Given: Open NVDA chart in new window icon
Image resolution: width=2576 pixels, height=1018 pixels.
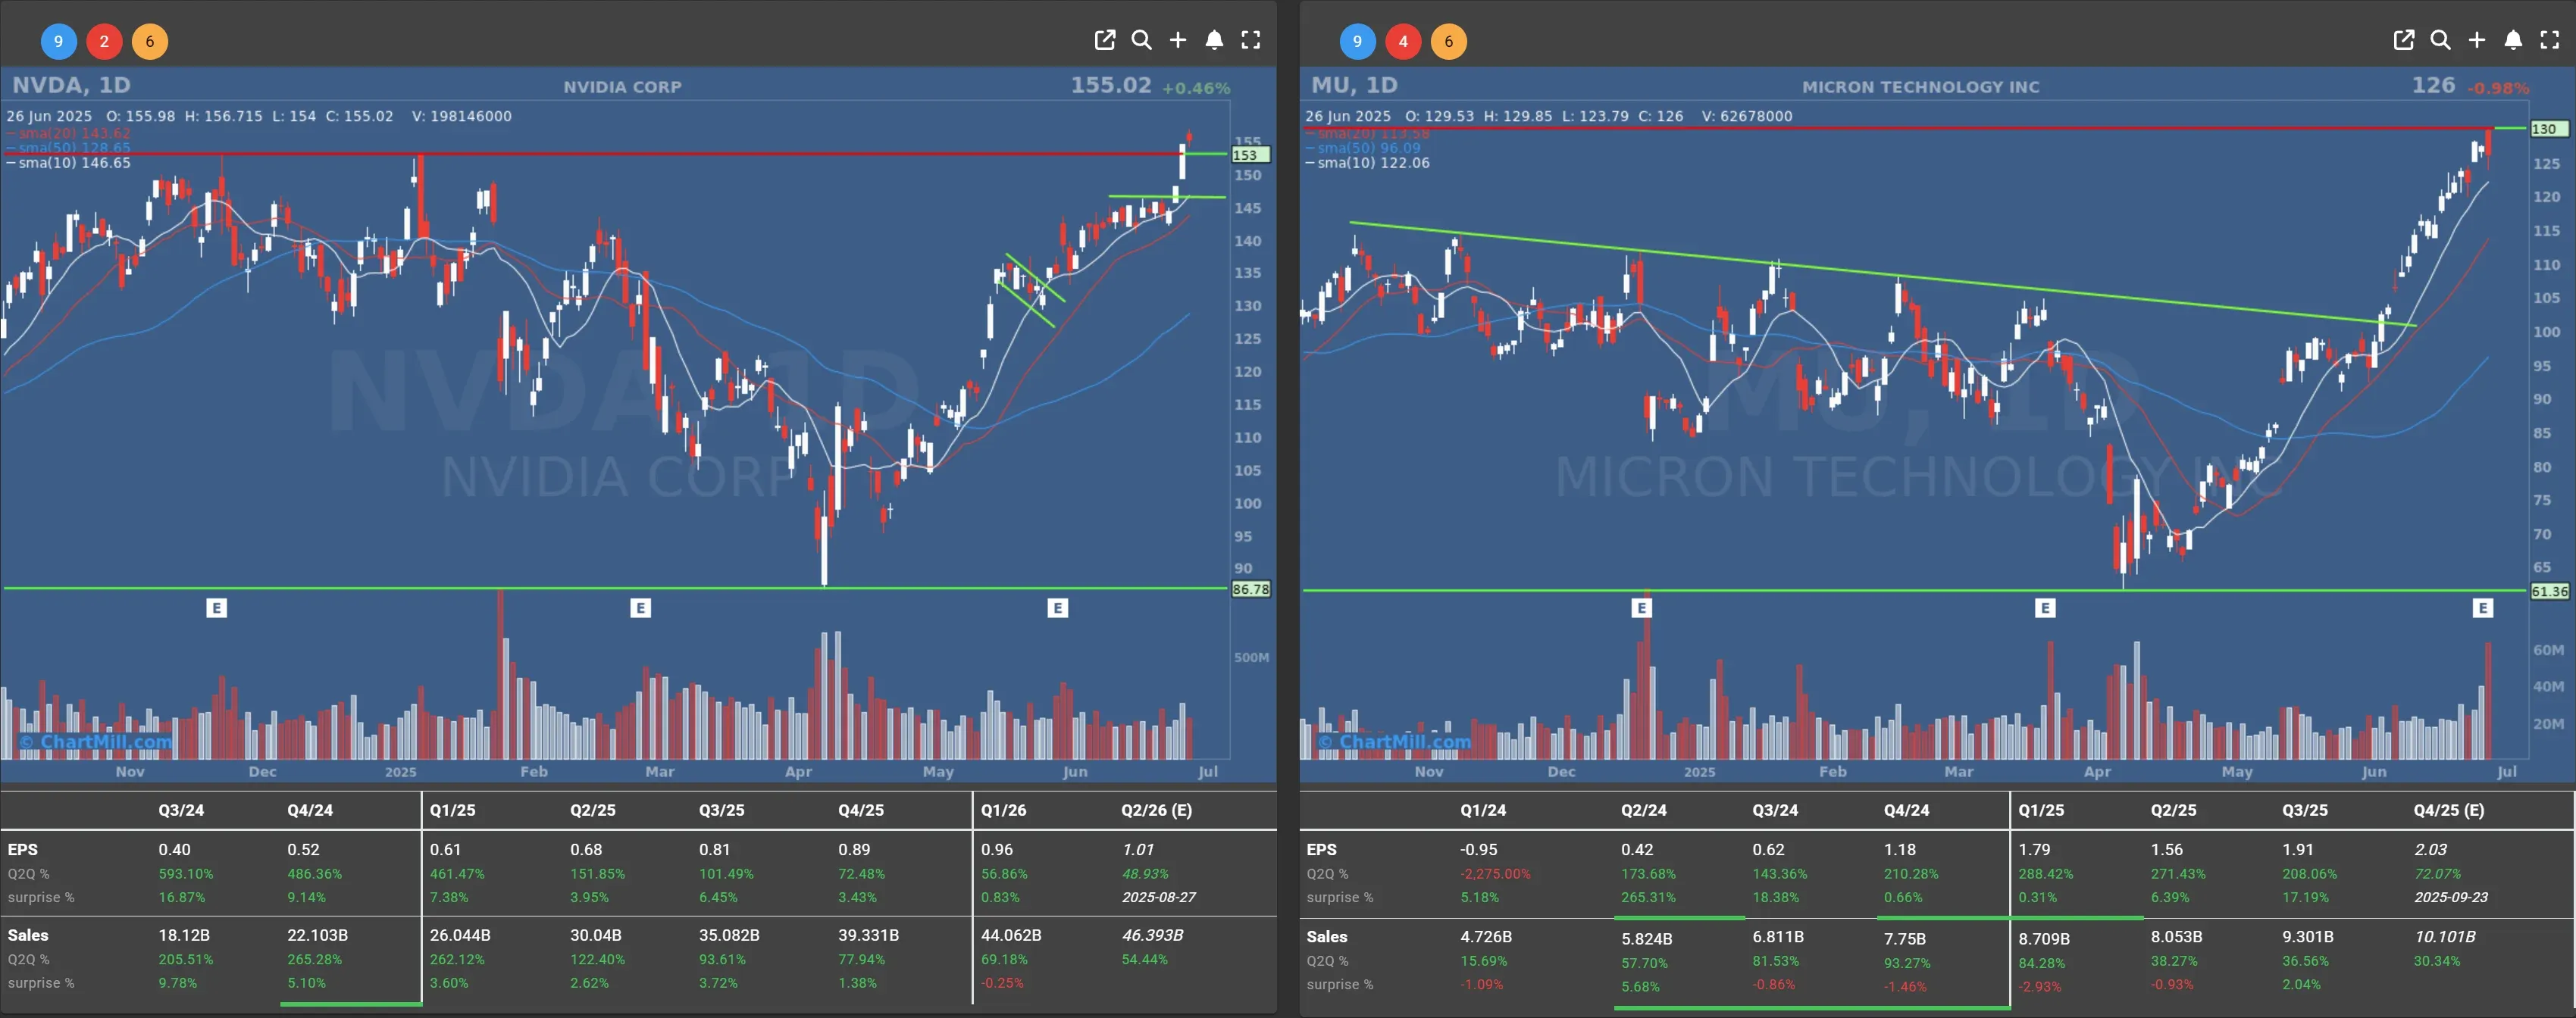Looking at the screenshot, I should [x=1104, y=40].
